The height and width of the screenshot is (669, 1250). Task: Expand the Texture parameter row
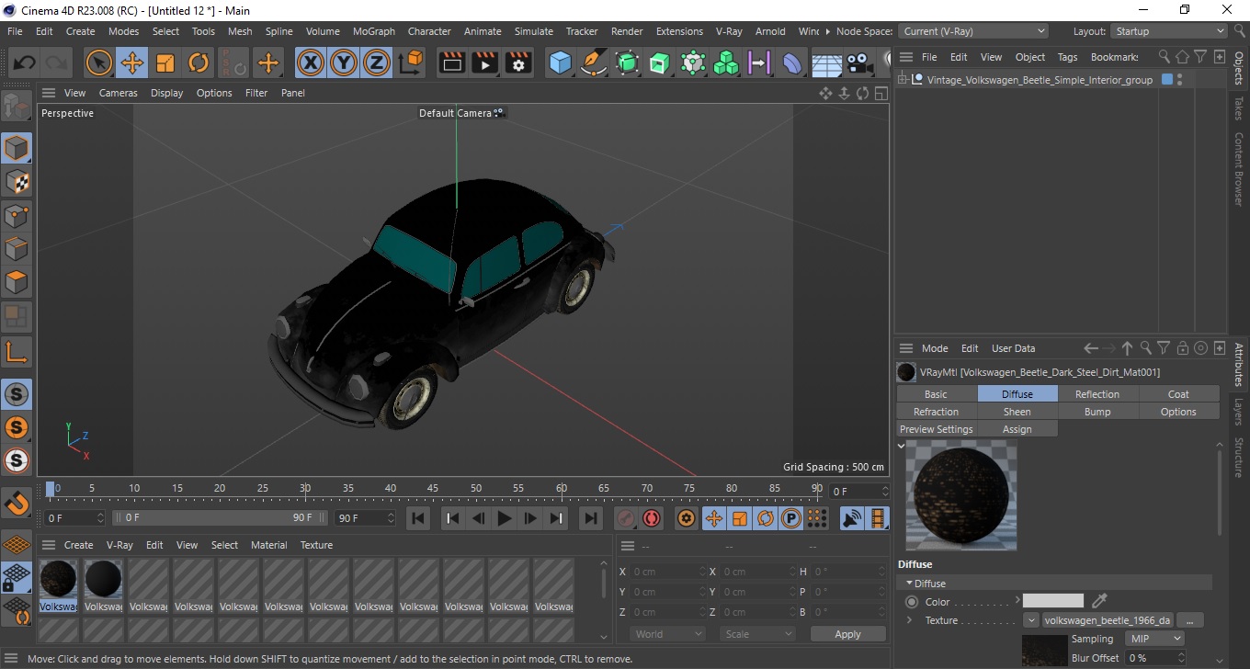point(909,620)
